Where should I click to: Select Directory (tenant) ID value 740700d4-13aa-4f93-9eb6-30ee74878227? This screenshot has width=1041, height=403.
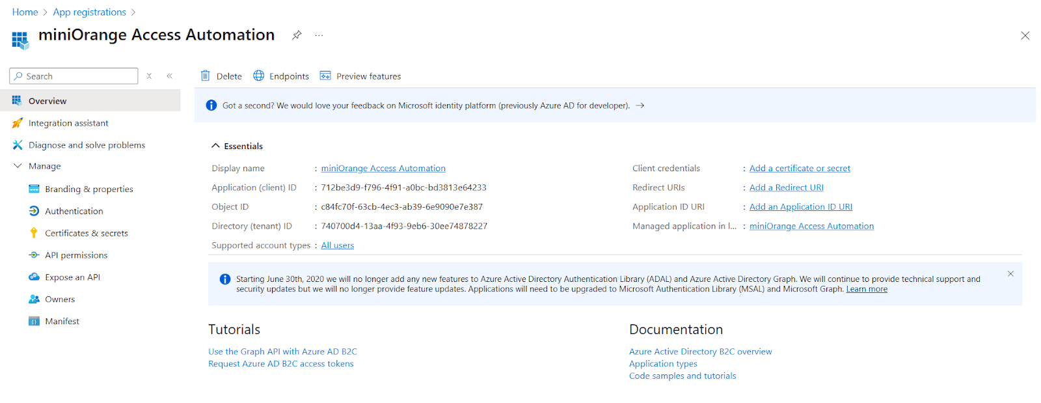click(404, 226)
